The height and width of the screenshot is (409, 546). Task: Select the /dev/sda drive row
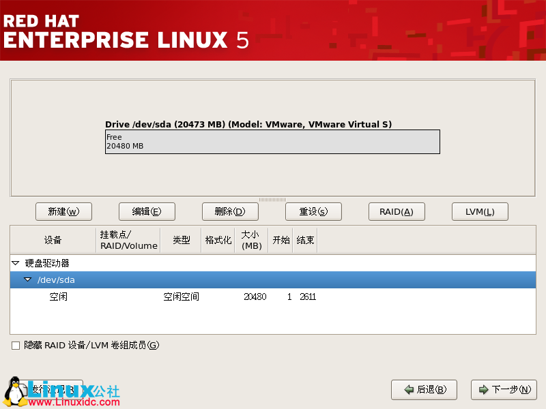[x=55, y=279]
